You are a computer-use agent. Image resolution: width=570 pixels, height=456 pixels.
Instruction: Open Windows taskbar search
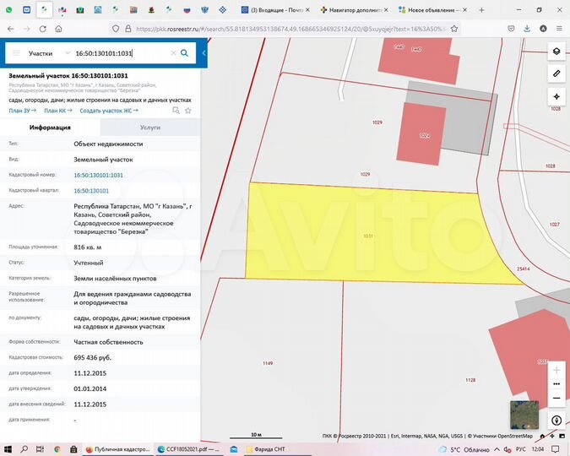(x=24, y=449)
